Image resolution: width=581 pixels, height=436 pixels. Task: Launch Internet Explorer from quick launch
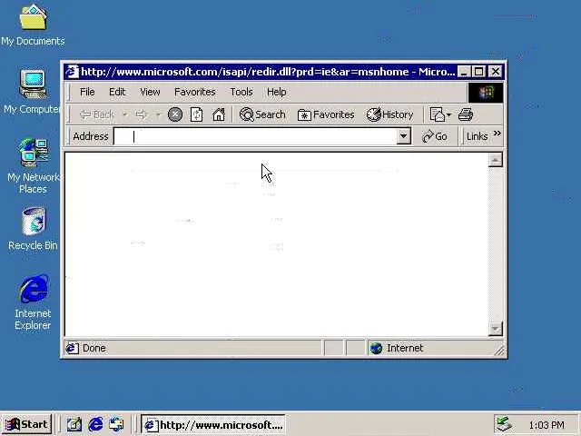pyautogui.click(x=95, y=424)
